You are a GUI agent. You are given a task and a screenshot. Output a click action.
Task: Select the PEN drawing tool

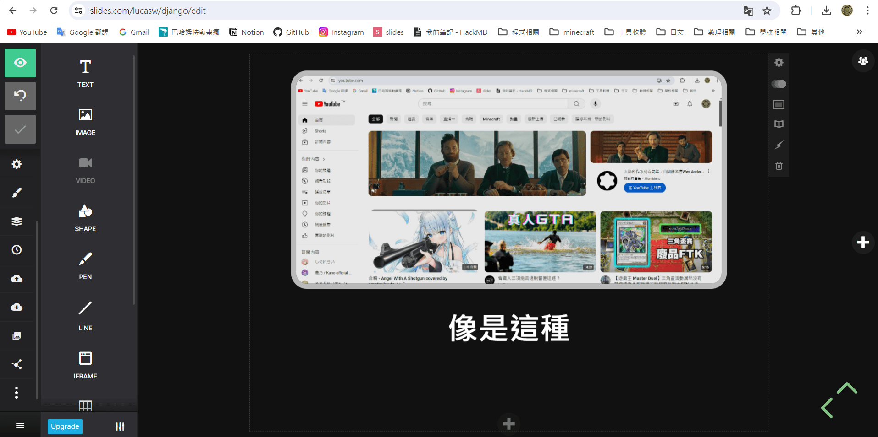(x=85, y=266)
